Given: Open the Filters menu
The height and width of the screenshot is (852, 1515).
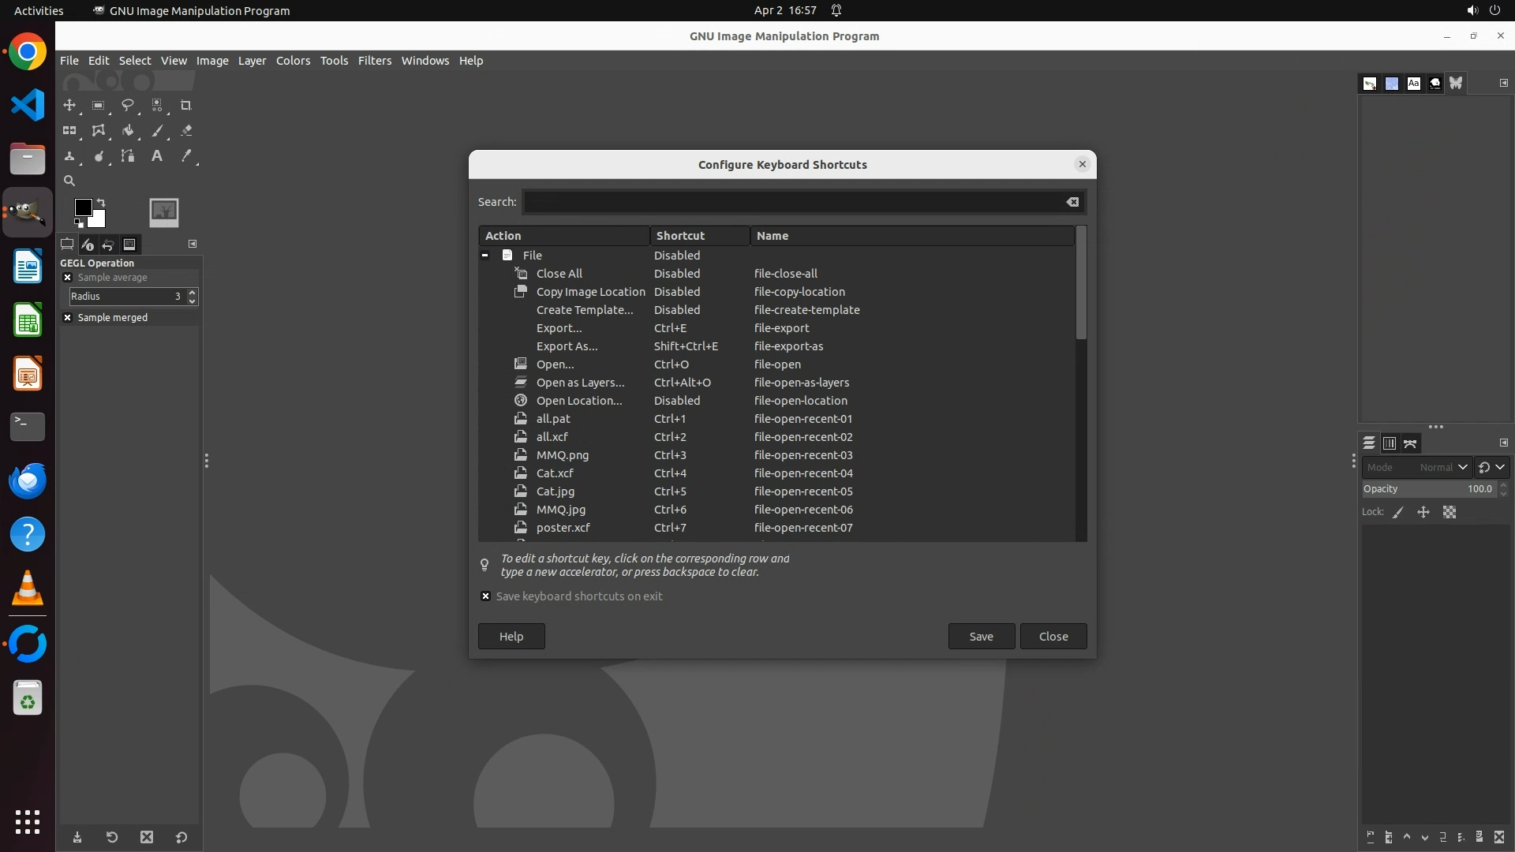Looking at the screenshot, I should click(374, 61).
